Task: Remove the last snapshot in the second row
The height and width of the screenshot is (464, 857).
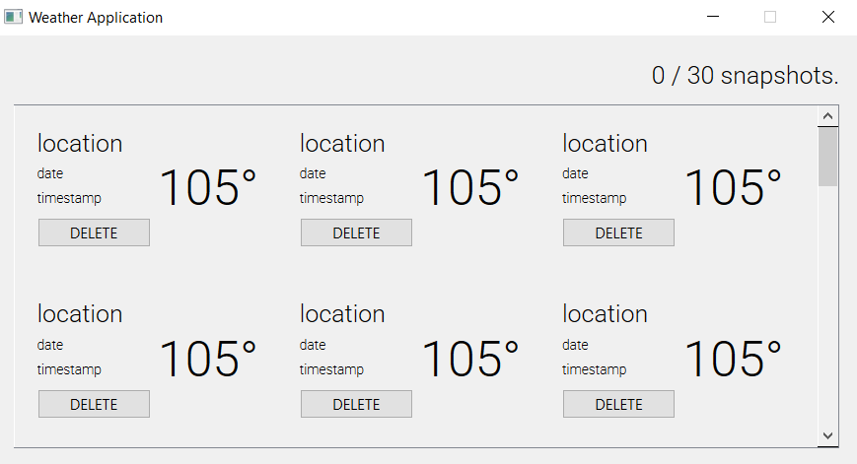Action: [618, 404]
